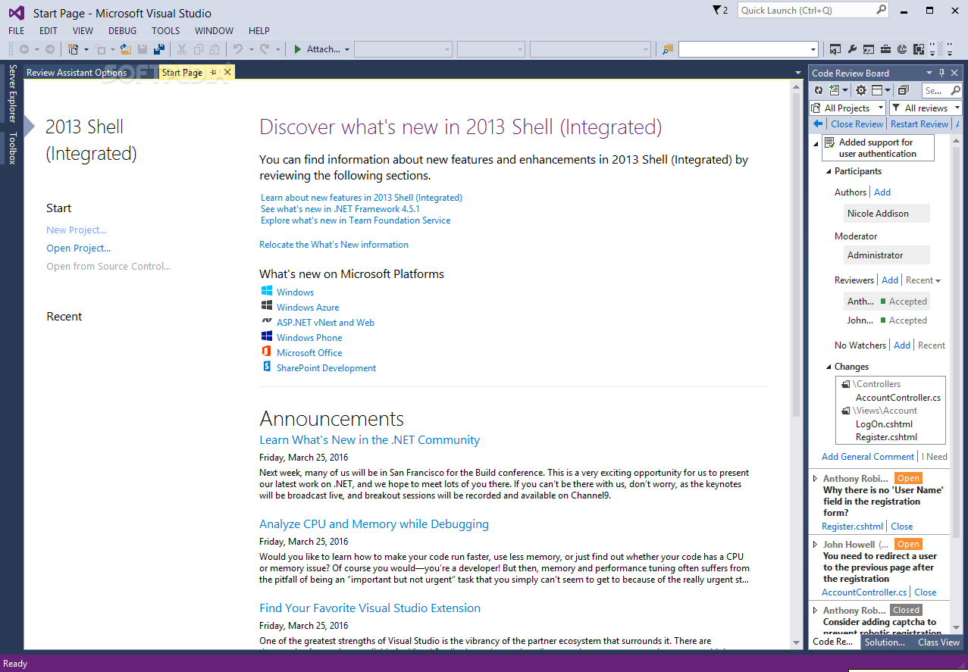Click the collapse all windows icon in review board
Viewport: 968px width, 672px height.
(904, 90)
